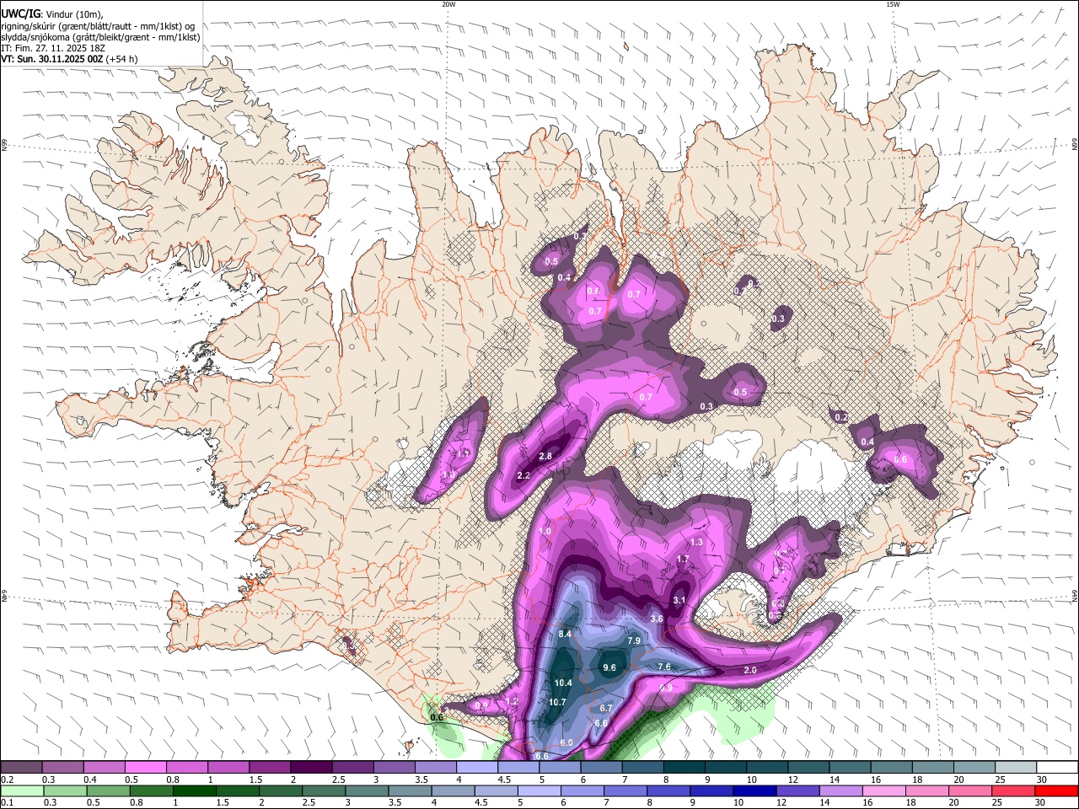Click the 7.6 value on the map
This screenshot has width=1079, height=809.
(x=664, y=667)
